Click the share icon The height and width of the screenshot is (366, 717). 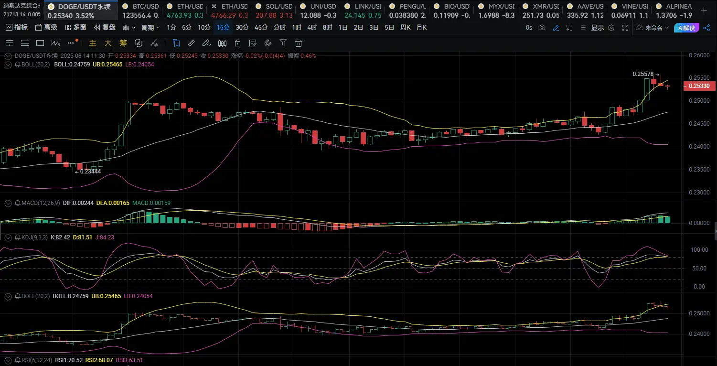click(x=707, y=28)
